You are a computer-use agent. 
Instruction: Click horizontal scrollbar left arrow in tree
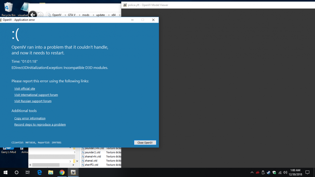coord(30,165)
